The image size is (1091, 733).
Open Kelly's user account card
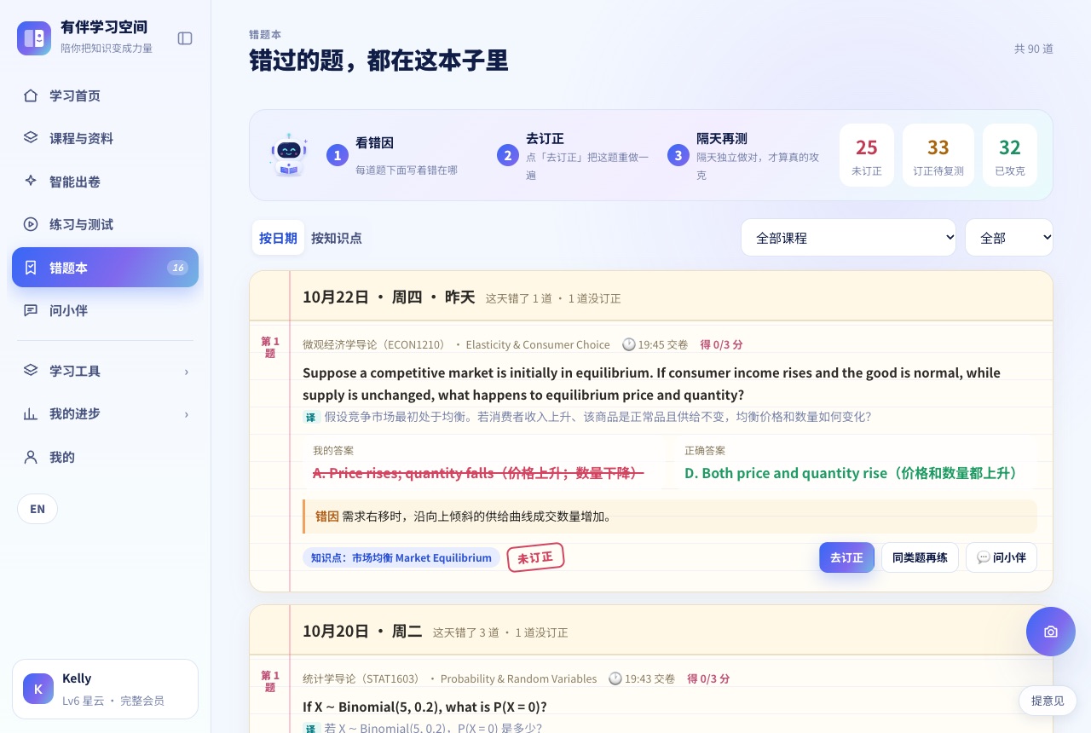(x=105, y=689)
